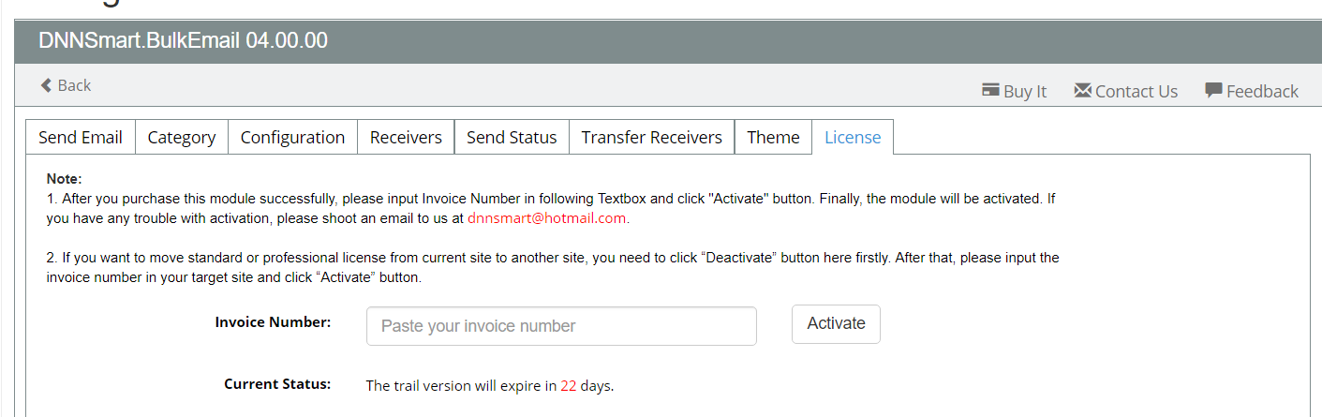Open the Feedback link
This screenshot has height=417, width=1322.
(1262, 91)
